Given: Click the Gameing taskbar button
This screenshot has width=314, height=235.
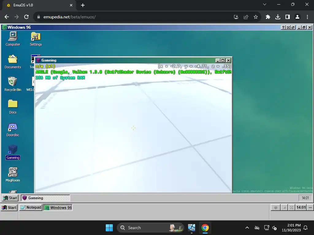Looking at the screenshot, I should (46, 198).
